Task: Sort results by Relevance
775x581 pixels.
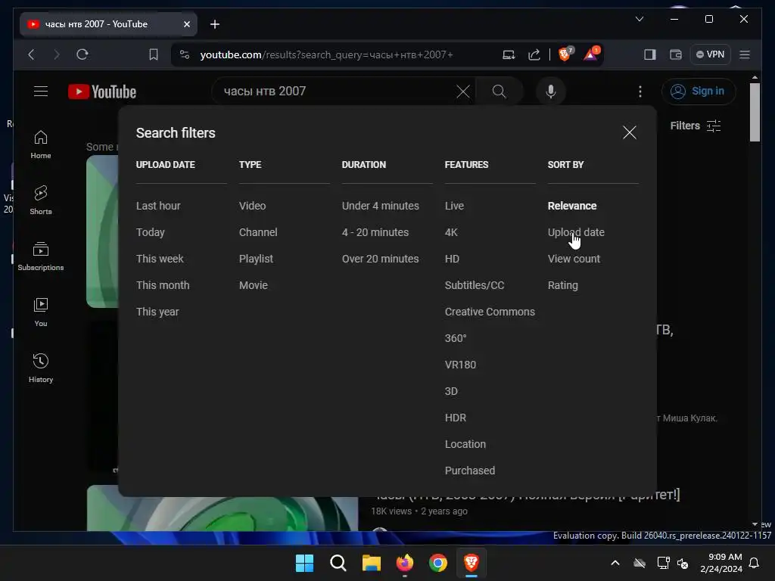Action: click(572, 206)
